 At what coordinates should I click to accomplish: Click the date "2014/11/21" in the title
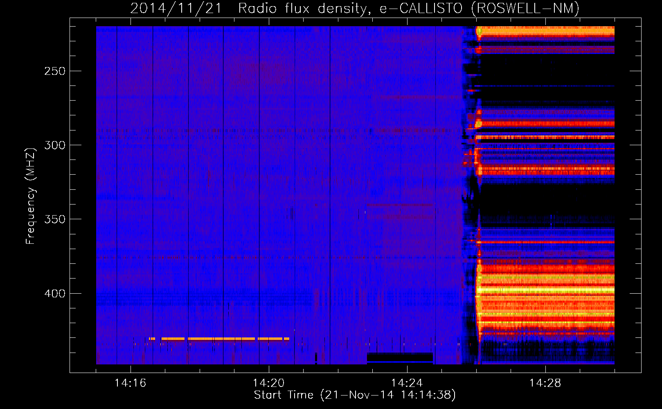[x=176, y=8]
